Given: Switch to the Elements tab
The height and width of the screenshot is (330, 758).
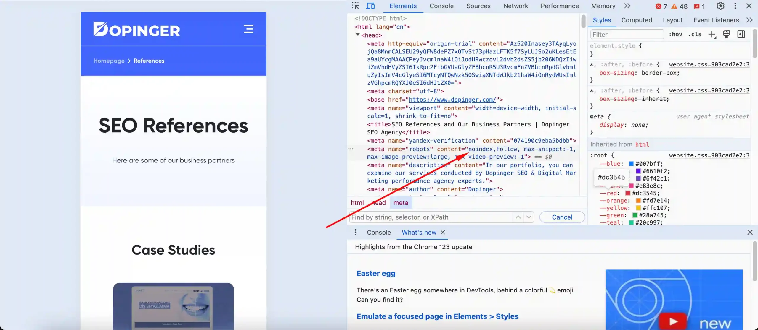Looking at the screenshot, I should click(x=403, y=6).
